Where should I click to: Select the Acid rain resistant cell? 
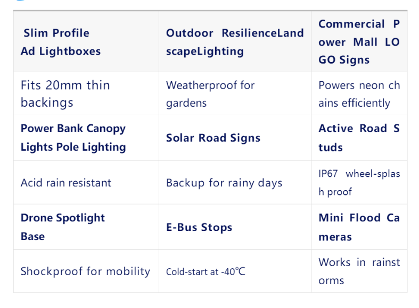[65, 183]
